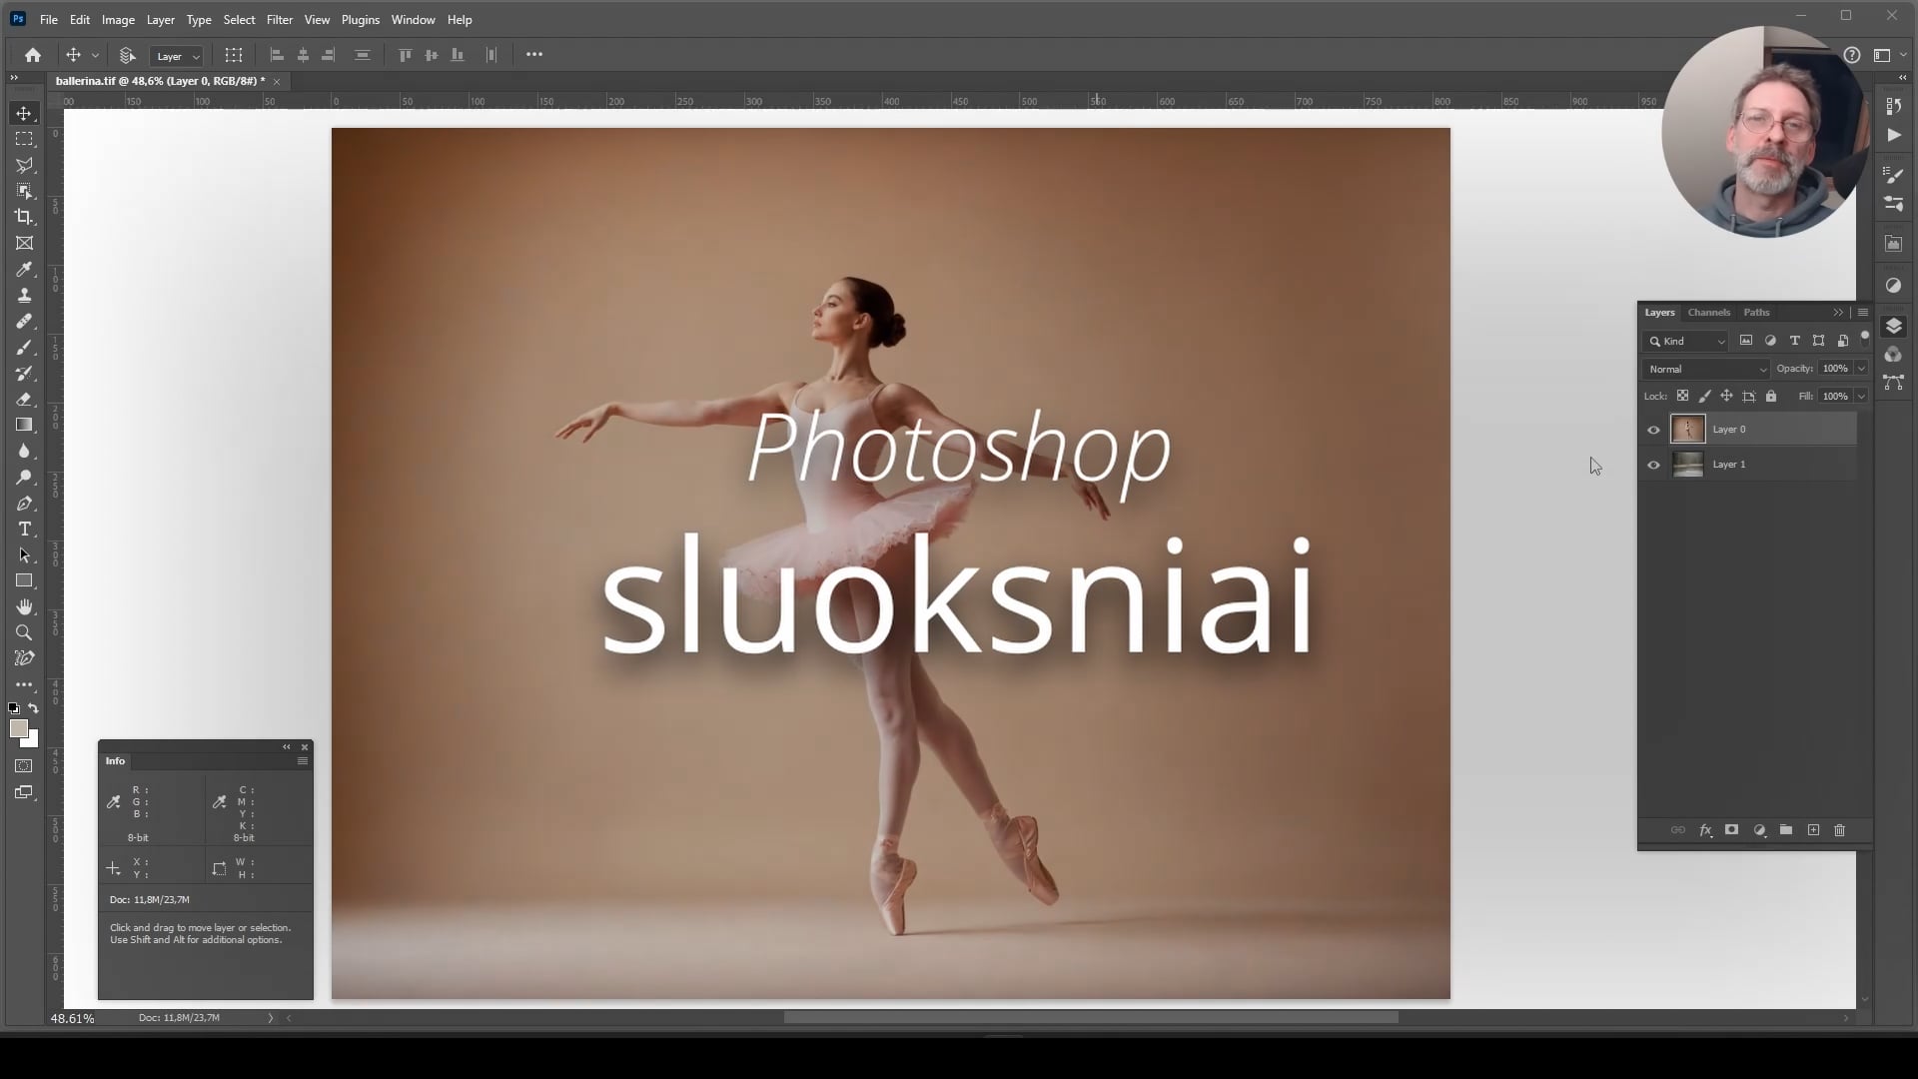Select Layer 0 thumbnail
1918x1079 pixels.
[1688, 430]
